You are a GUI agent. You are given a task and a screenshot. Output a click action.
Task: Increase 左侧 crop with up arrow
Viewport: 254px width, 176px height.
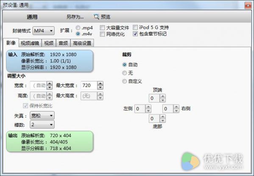coord(148,107)
